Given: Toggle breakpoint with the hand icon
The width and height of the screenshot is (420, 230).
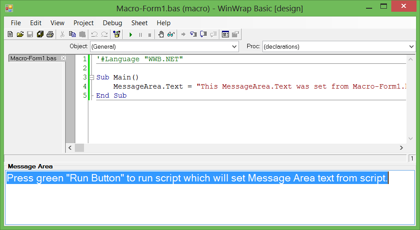Looking at the screenshot, I should [x=161, y=34].
